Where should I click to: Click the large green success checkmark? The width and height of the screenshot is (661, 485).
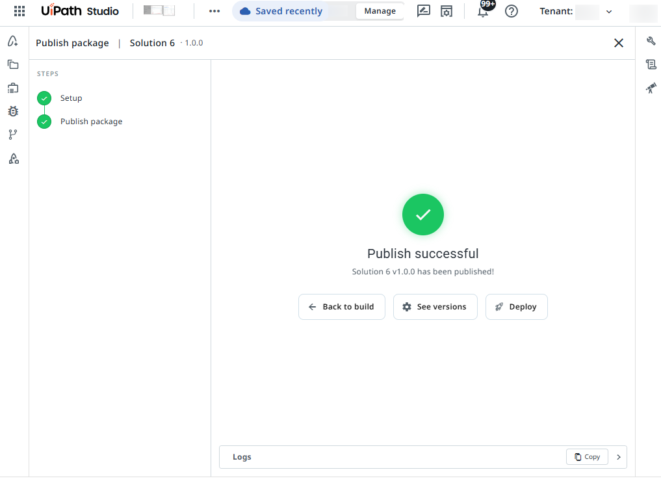coord(423,215)
